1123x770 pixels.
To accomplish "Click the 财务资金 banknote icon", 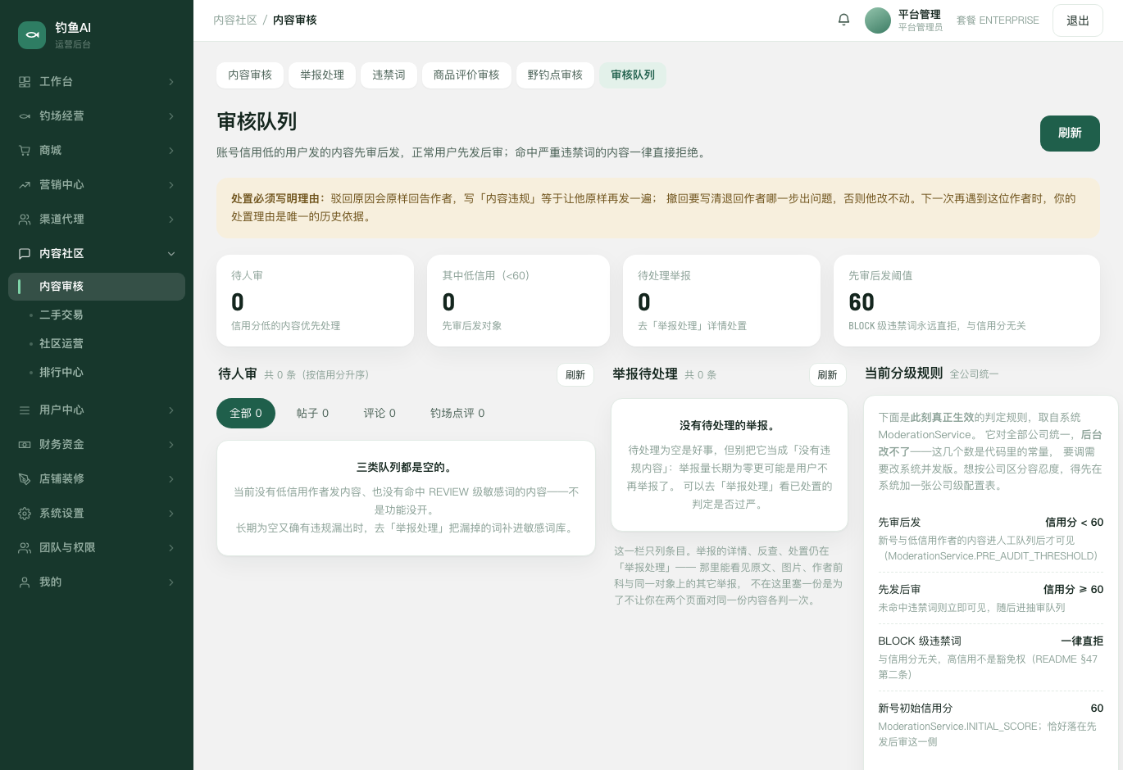I will (25, 445).
